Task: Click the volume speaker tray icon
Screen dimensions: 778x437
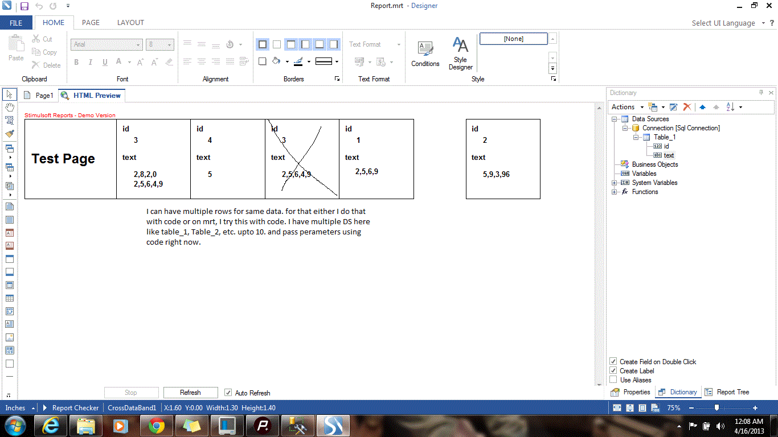Action: 720,426
